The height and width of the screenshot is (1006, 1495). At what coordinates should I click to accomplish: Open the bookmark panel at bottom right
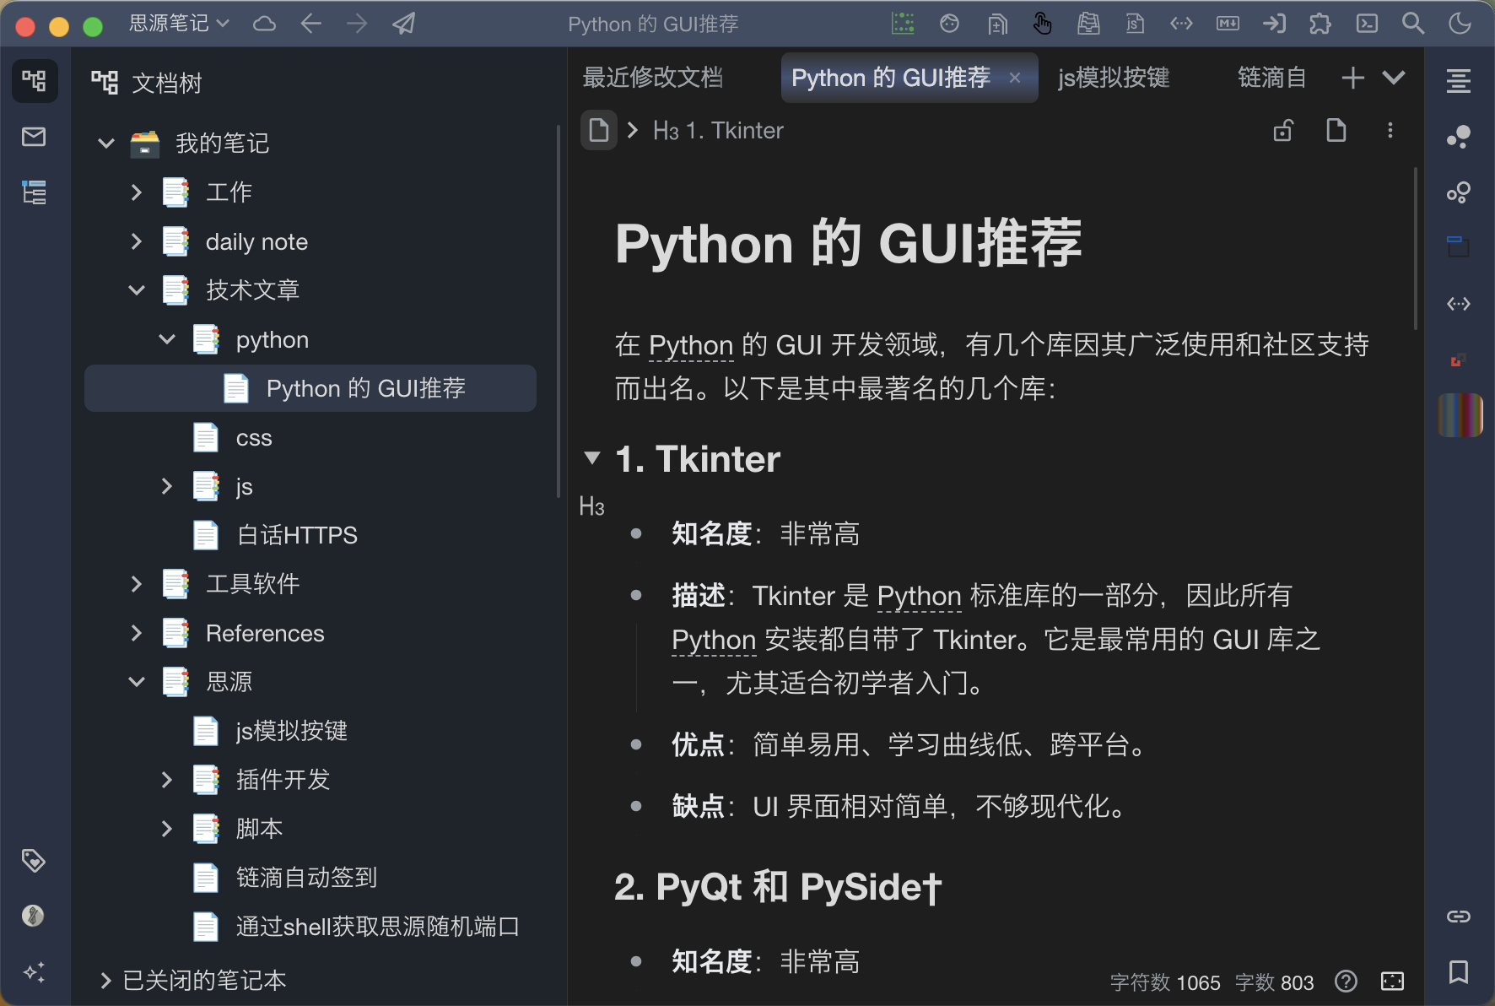tap(1459, 972)
